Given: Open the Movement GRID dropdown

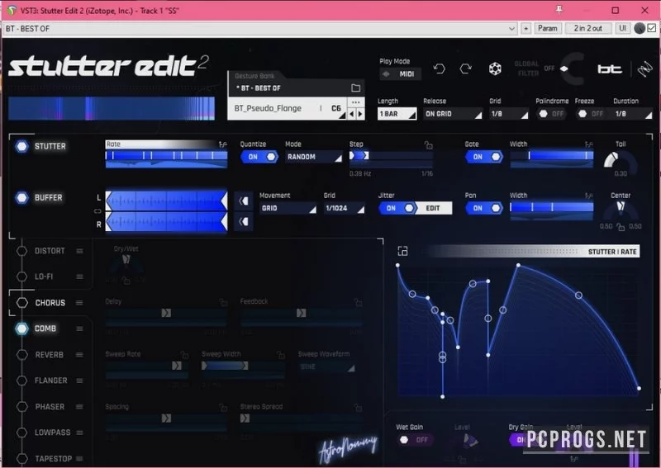Looking at the screenshot, I should (x=288, y=208).
